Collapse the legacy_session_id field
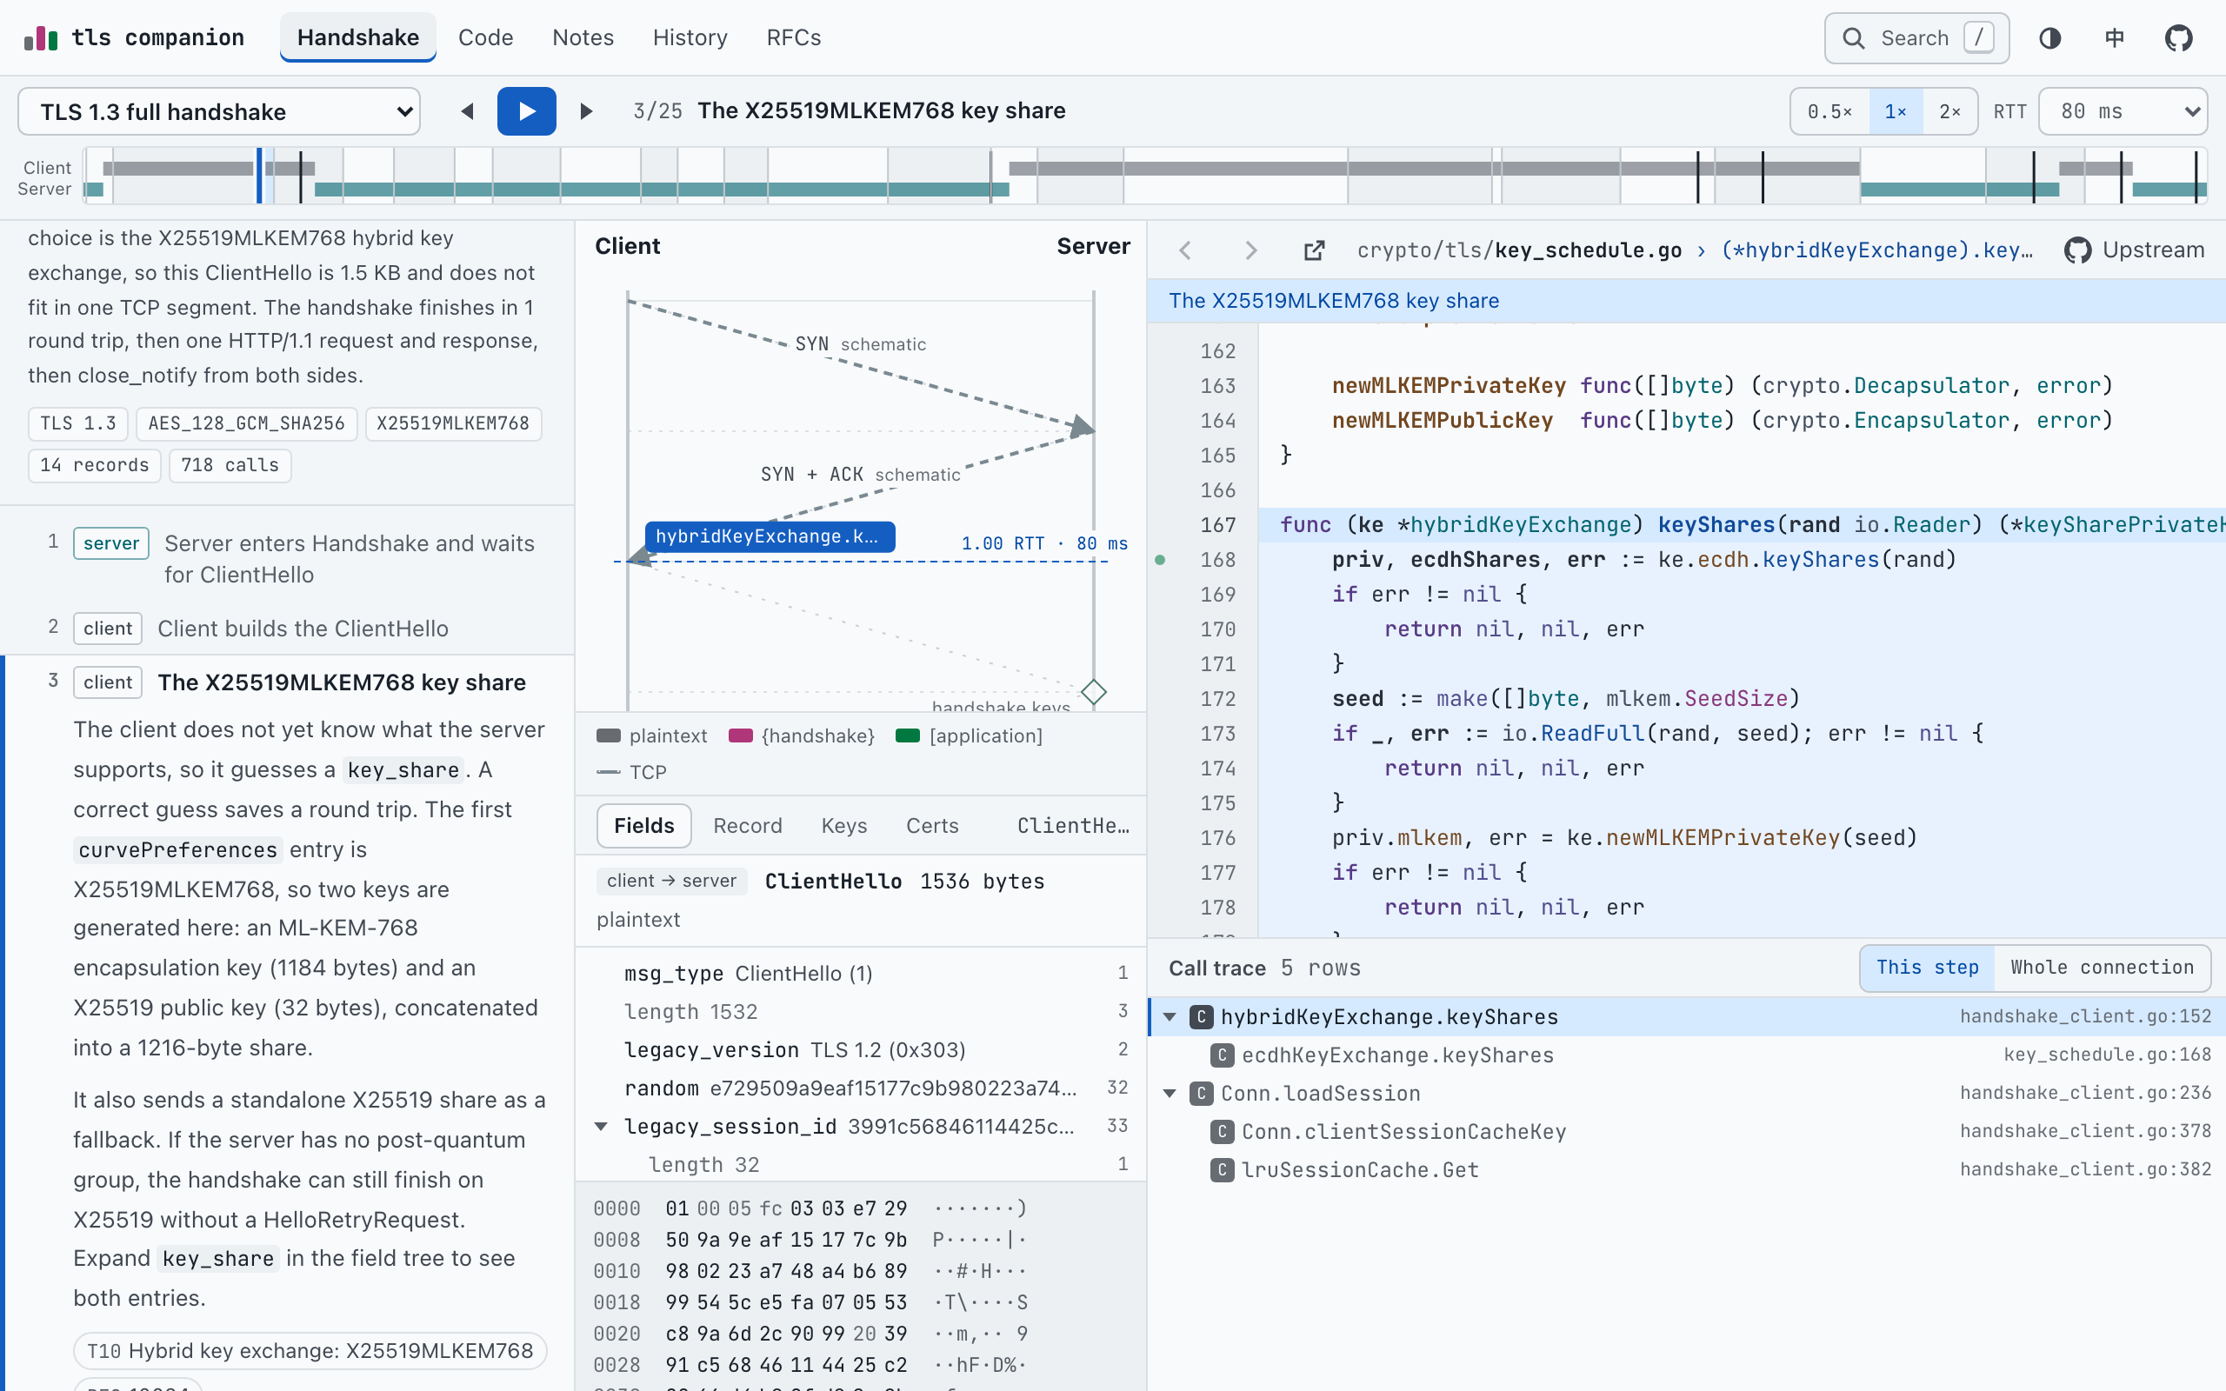Image resolution: width=2226 pixels, height=1391 pixels. click(601, 1126)
